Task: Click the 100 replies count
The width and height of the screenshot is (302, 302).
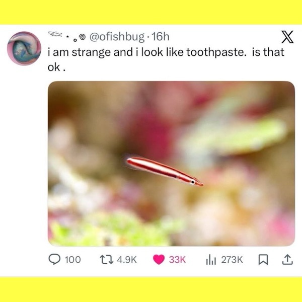Action: (72, 260)
